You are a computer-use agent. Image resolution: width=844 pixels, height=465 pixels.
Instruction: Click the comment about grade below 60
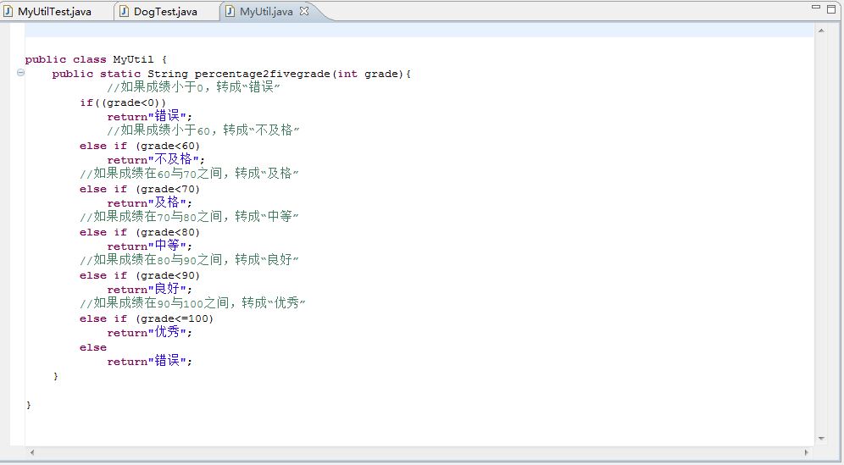click(x=203, y=130)
